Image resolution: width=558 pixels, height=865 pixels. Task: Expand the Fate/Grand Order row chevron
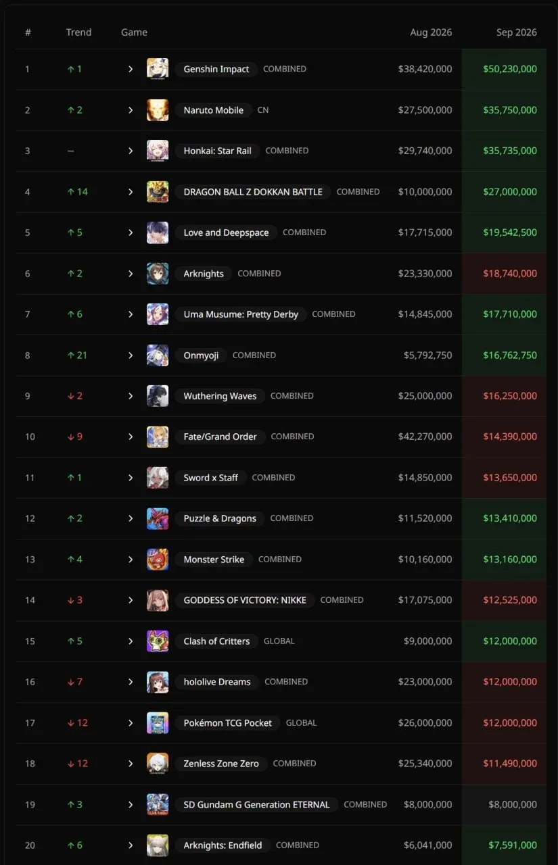tap(131, 437)
